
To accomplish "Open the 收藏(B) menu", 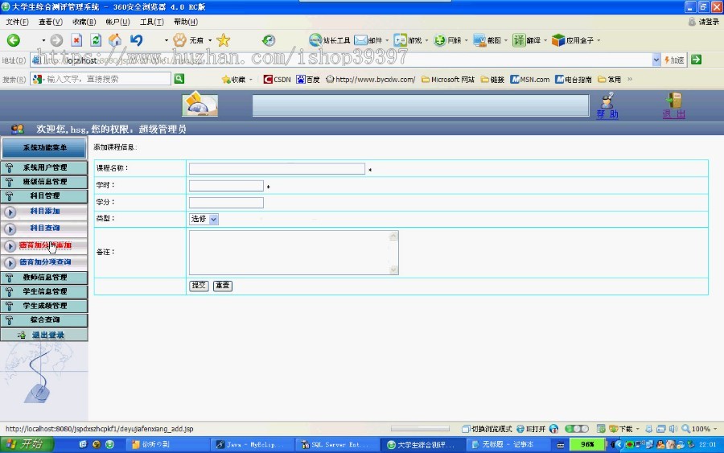I will click(x=84, y=22).
